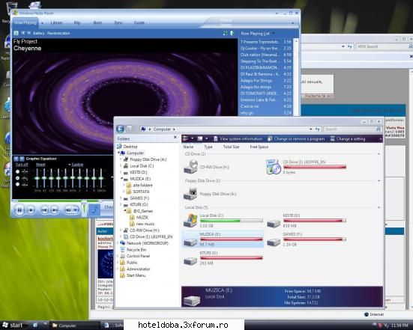Viewport: 413px width, 330px height.
Task: Open the Guide tab
Action: 139,22
